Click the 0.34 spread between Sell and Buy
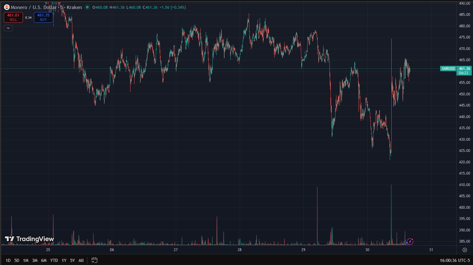The height and width of the screenshot is (265, 473). click(x=28, y=18)
